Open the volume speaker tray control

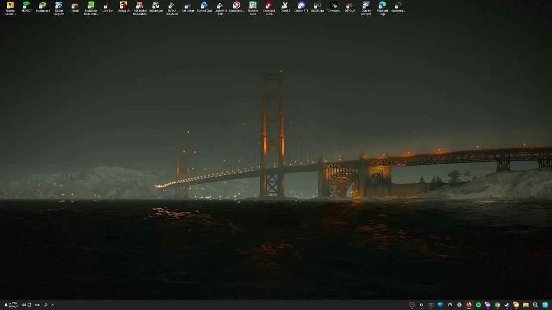click(x=24, y=305)
